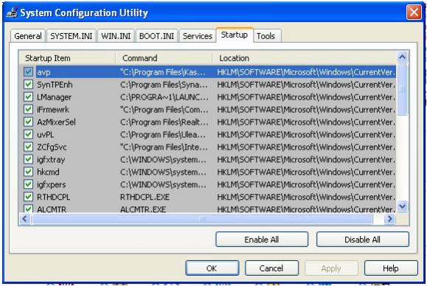Viewport: 427px width, 286px height.
Task: Sort by the Startup Item column header
Action: point(67,58)
